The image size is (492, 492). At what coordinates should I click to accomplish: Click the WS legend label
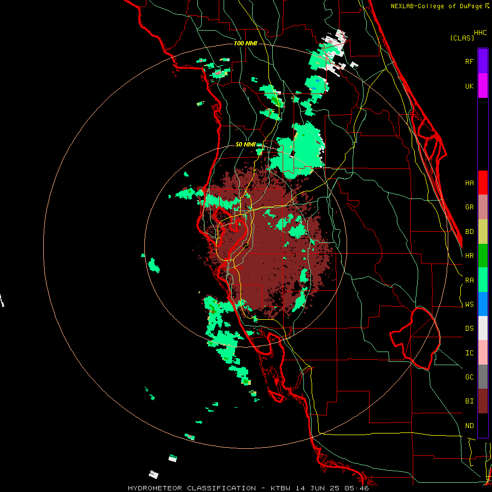click(x=470, y=304)
